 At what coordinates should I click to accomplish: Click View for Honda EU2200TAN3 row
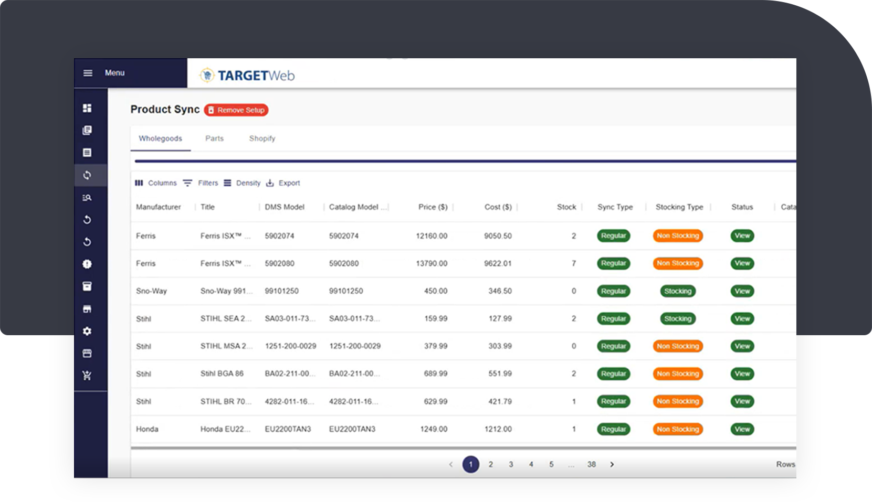(742, 429)
